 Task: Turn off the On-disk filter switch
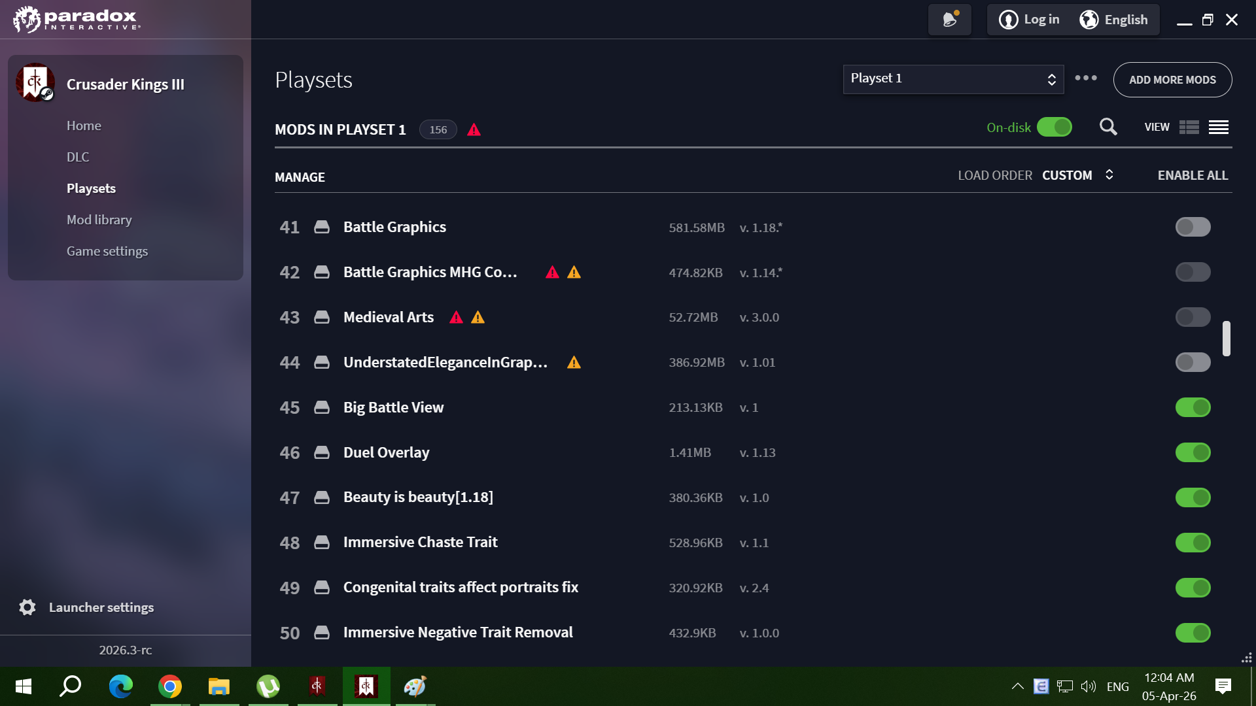coord(1055,127)
